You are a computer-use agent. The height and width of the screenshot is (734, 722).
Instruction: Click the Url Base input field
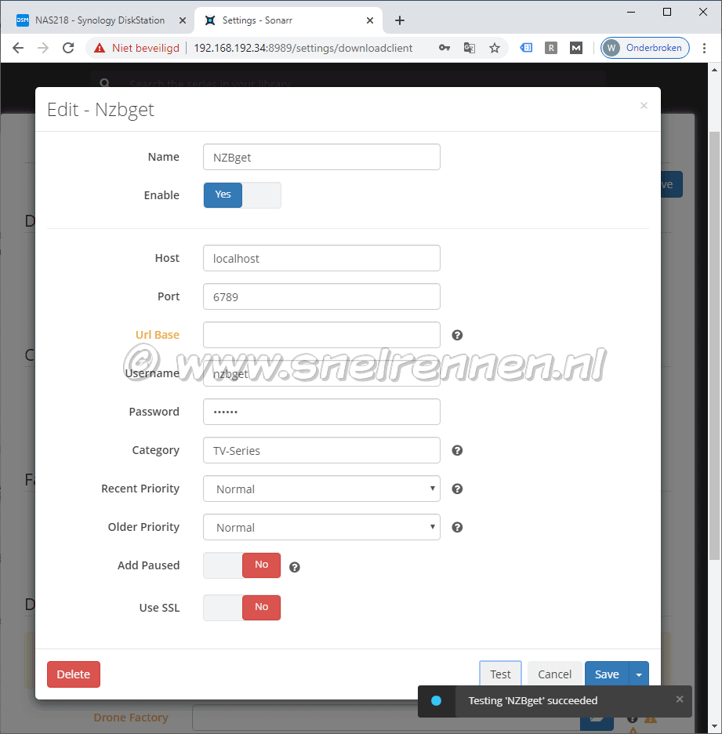(x=321, y=335)
